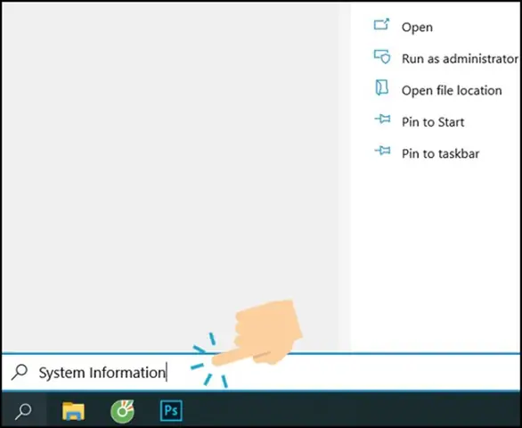Choose the Pin to taskbar label
Viewport: 522px width, 428px height.
(440, 153)
